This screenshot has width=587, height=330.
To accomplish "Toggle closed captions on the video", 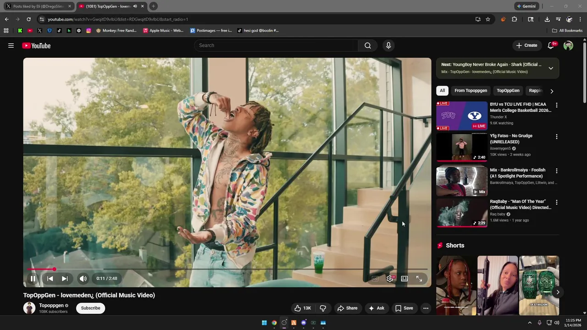I will [375, 279].
